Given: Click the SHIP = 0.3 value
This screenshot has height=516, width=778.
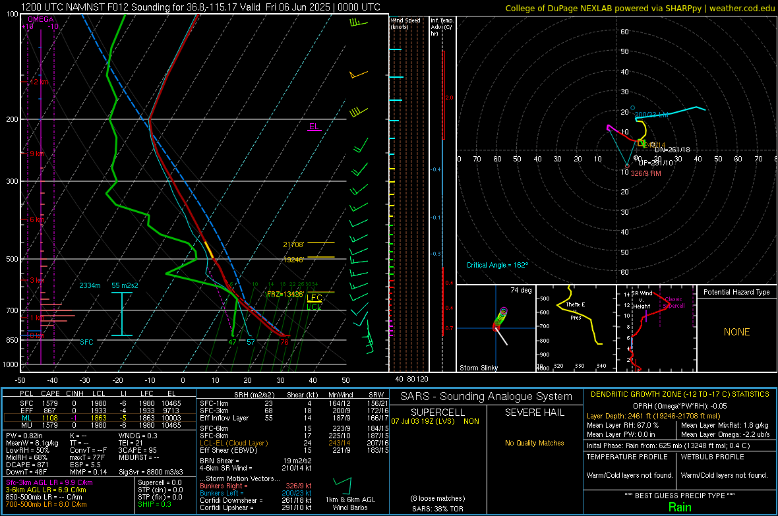Looking at the screenshot, I should pyautogui.click(x=154, y=504).
